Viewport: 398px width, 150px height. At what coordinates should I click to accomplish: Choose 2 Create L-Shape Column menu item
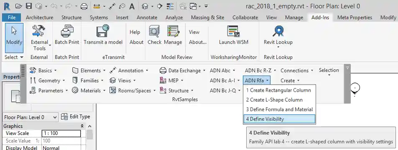(x=279, y=100)
